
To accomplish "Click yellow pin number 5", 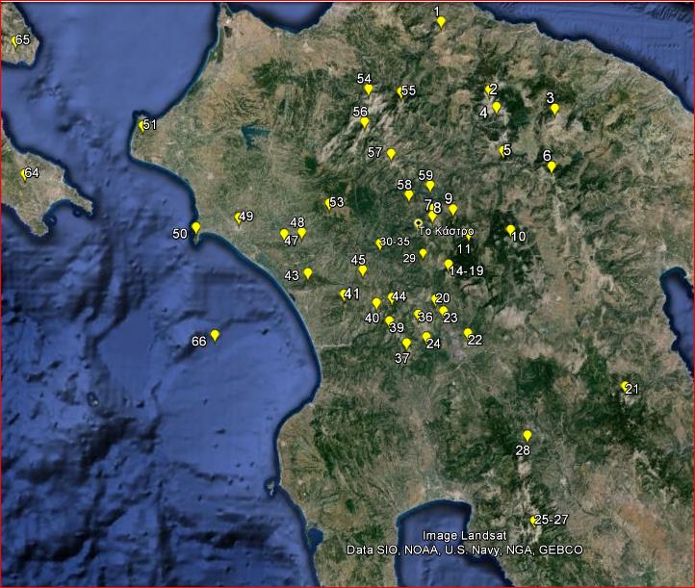I will 502,151.
